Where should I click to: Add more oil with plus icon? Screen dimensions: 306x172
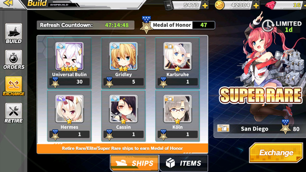205,6
